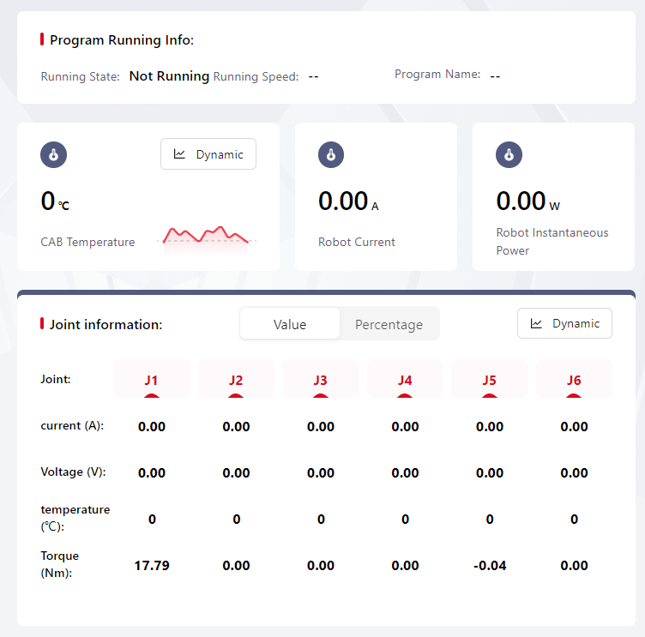645x637 pixels.
Task: Click the red indicator under J4
Action: click(405, 396)
